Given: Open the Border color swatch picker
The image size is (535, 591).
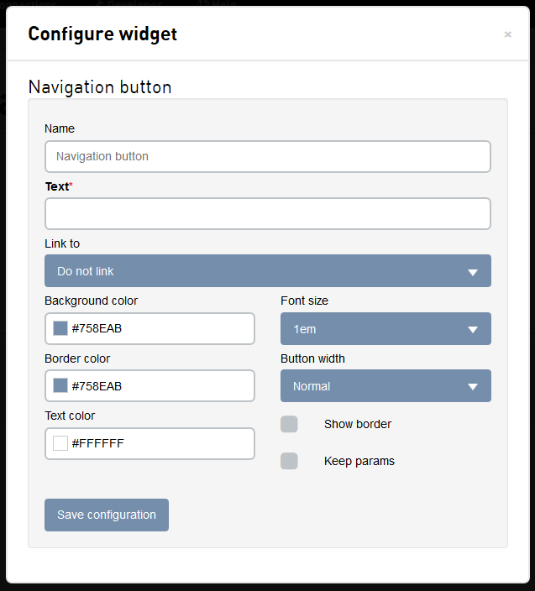Looking at the screenshot, I should [60, 386].
